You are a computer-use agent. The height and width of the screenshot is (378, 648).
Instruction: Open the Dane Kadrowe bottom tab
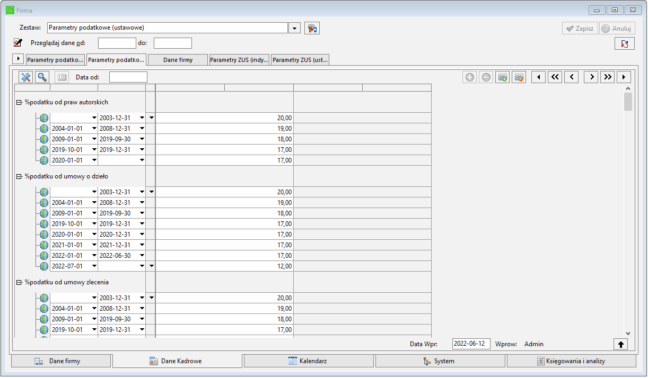[178, 361]
